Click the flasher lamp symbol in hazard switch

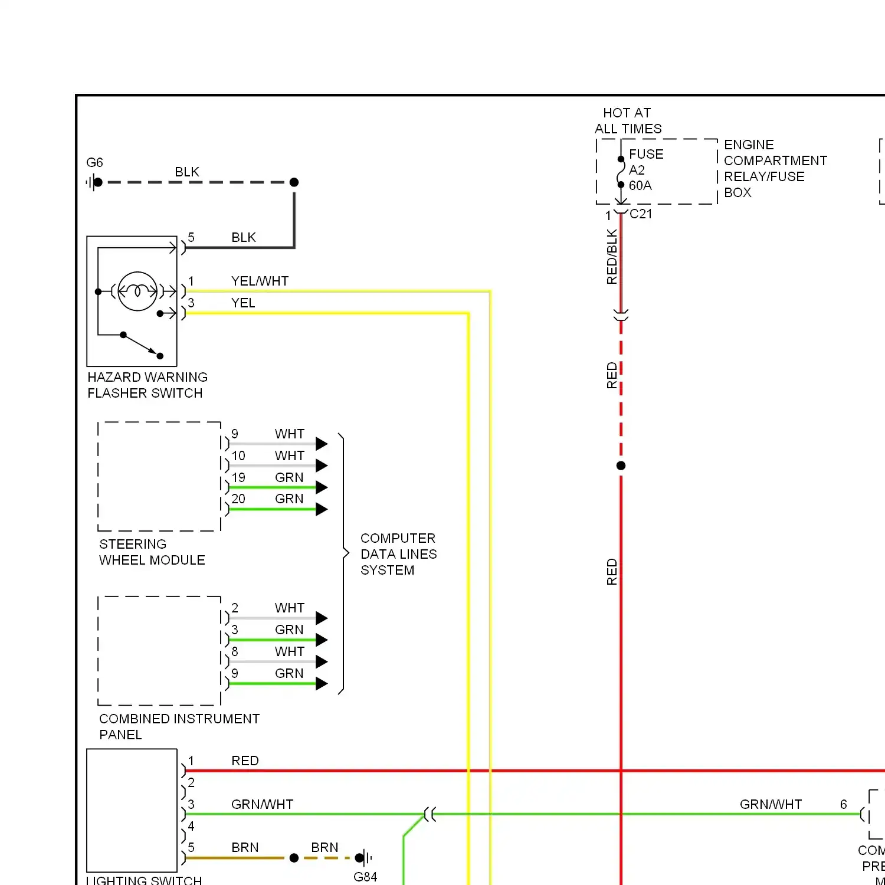coord(137,291)
